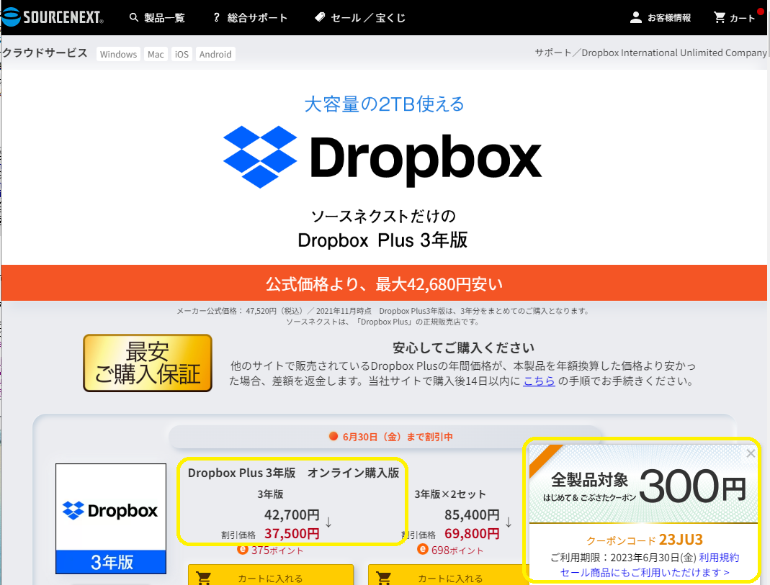Click the クラウドサービス category label
The height and width of the screenshot is (585, 770).
click(x=45, y=53)
